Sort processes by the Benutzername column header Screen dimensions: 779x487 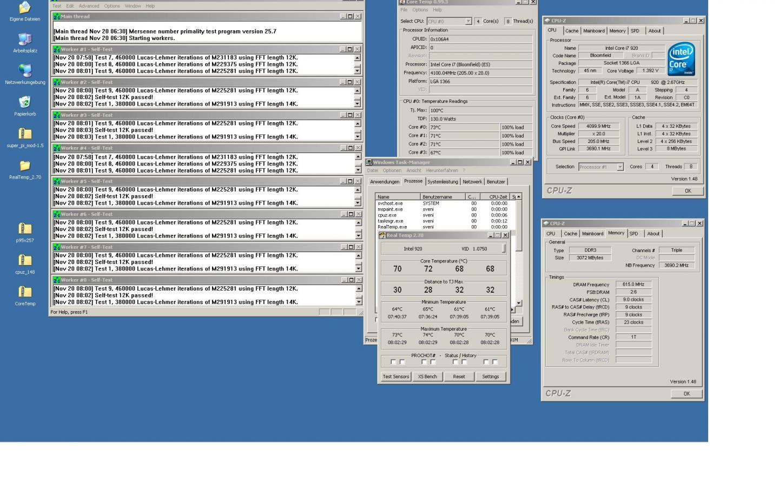point(443,197)
